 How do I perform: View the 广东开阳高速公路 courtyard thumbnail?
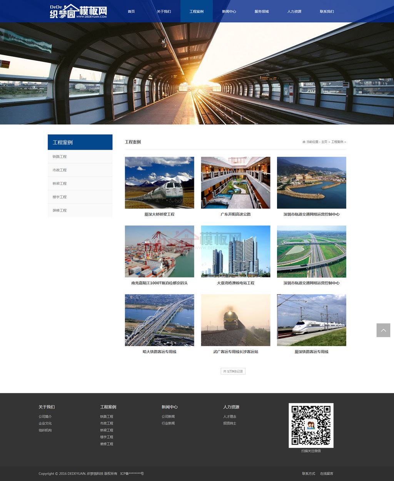tap(235, 182)
